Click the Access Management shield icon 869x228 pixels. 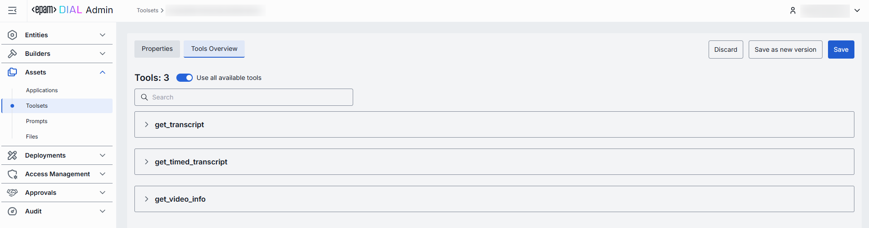pyautogui.click(x=13, y=174)
